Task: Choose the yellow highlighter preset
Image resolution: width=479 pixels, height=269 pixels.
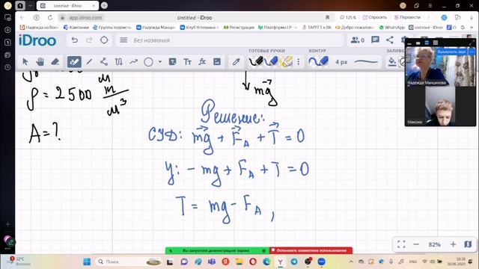Action: tap(286, 61)
